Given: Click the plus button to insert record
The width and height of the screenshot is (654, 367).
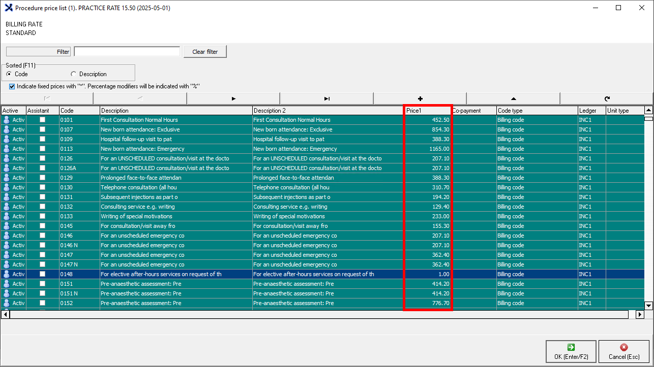Looking at the screenshot, I should pos(420,98).
